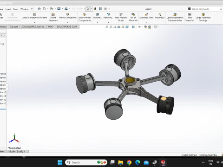
Task: Open dropdown arrow beside Select cursor tool
Action: coord(92,9)
